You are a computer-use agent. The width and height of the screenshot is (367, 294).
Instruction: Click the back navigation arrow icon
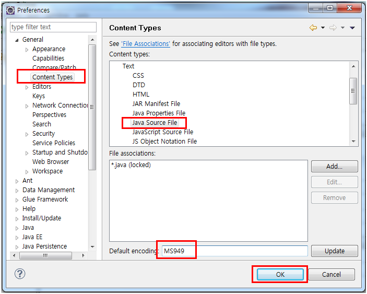point(313,28)
